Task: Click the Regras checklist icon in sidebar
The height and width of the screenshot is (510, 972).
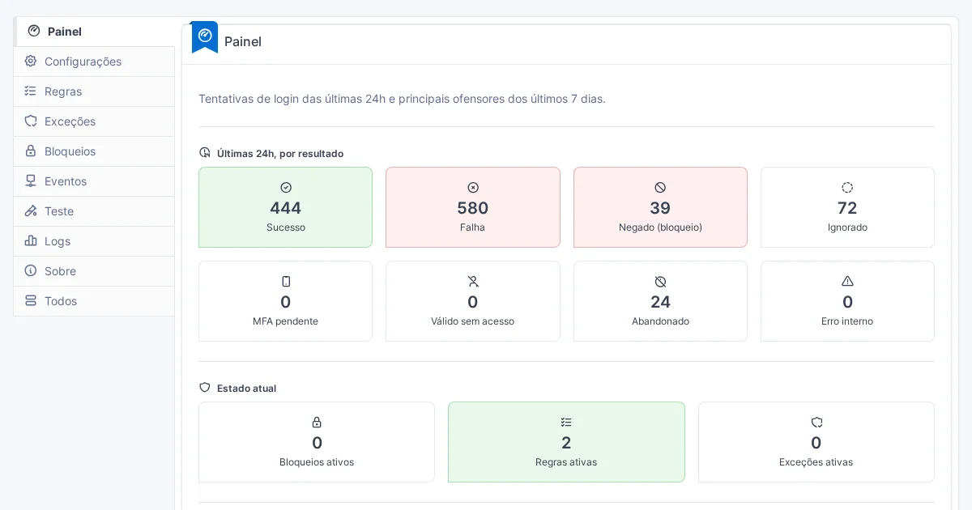Action: tap(31, 91)
